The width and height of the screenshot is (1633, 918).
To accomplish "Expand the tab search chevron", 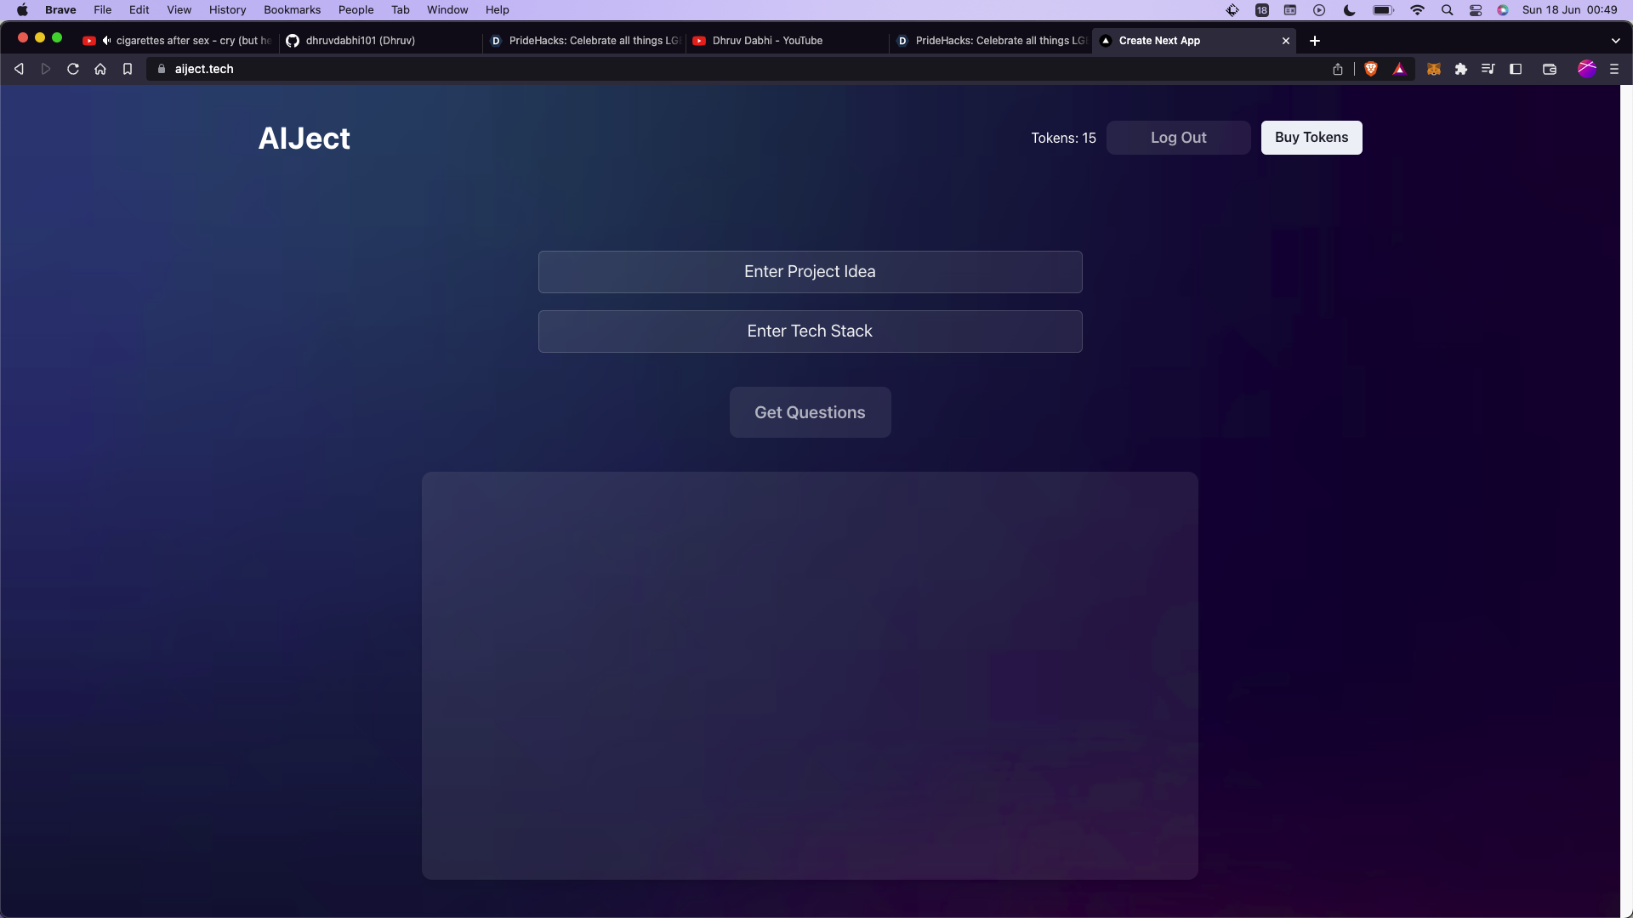I will pos(1615,41).
